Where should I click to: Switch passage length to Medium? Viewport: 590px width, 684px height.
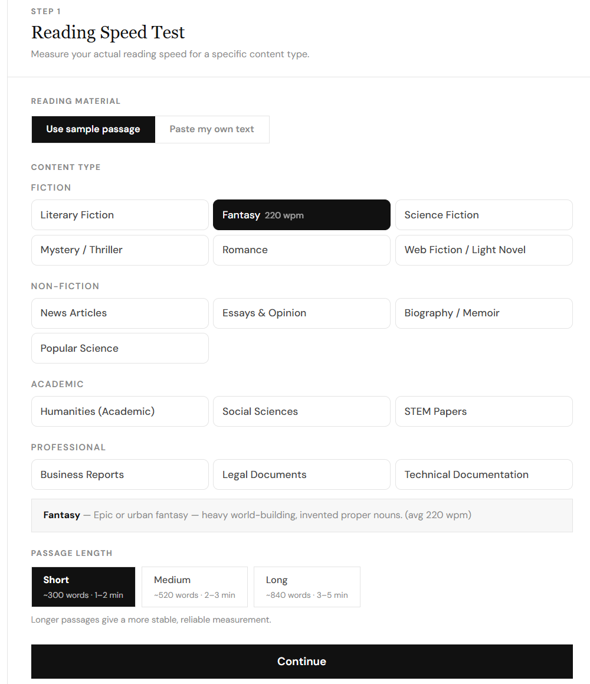coord(194,587)
